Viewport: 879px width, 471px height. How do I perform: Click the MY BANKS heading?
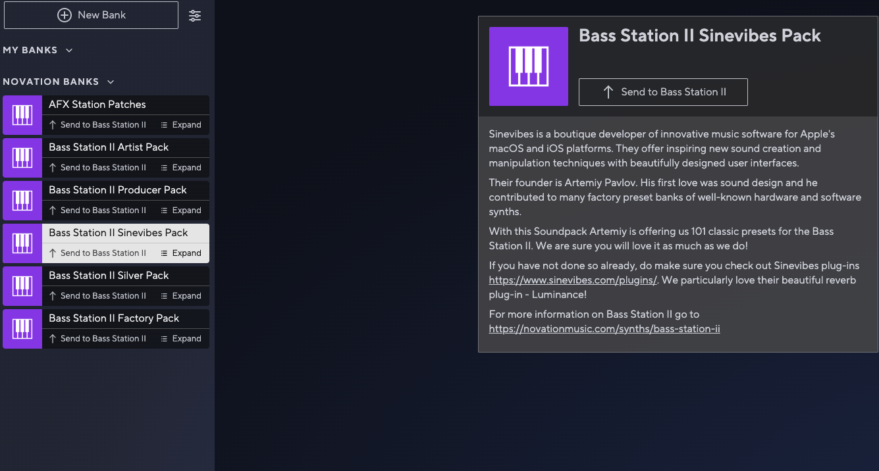(x=30, y=51)
